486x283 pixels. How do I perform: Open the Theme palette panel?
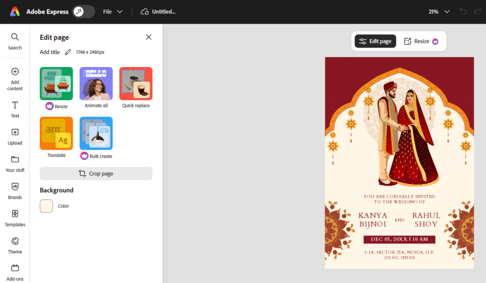[x=15, y=245]
